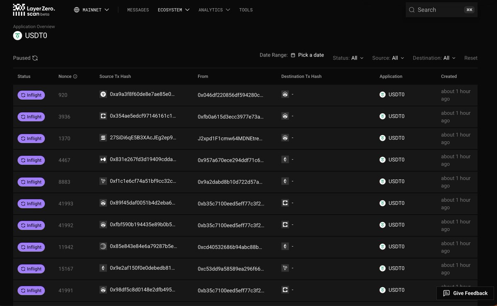This screenshot has height=306, width=497.
Task: Open source tx hash 0xfbf590b194435e89b0b5
Action: coord(143,225)
